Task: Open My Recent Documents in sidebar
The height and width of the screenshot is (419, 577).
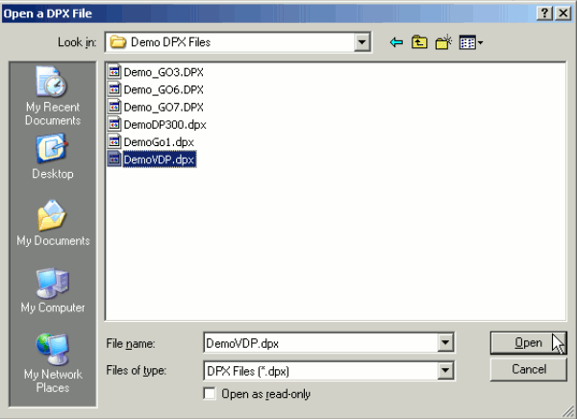Action: [52, 96]
